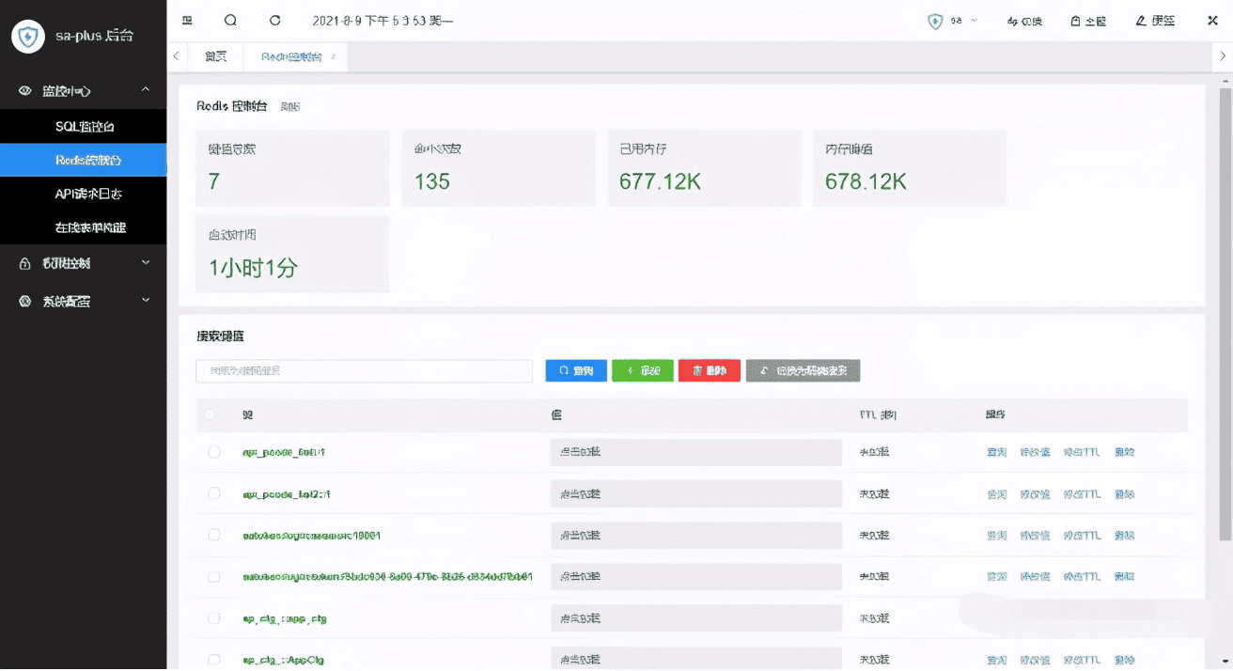Image resolution: width=1233 pixels, height=671 pixels.
Task: Load the value for the UUID token key
Action: point(695,576)
